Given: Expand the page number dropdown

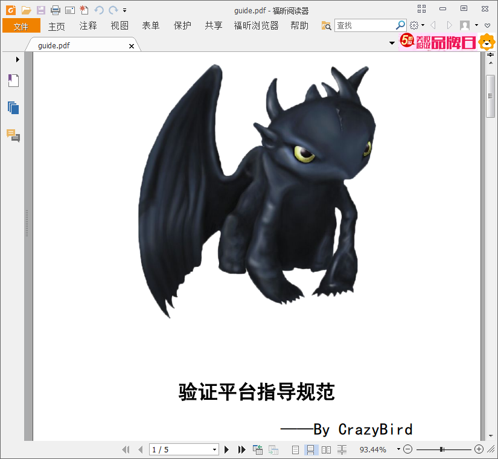Looking at the screenshot, I should (214, 449).
